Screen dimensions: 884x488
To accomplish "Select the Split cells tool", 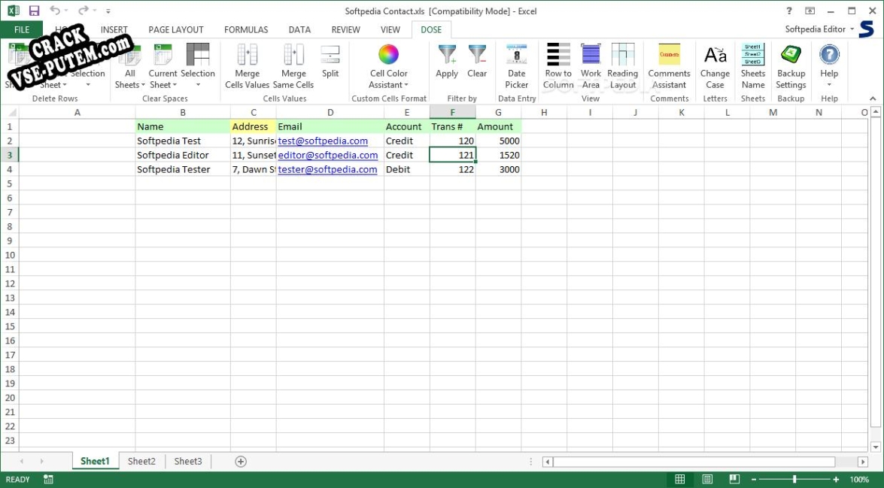I will tap(330, 56).
